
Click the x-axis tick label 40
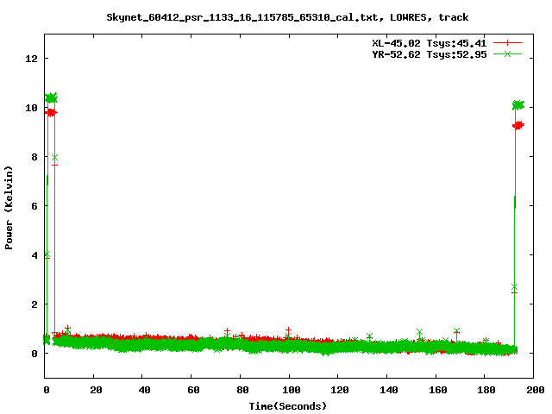(x=144, y=390)
